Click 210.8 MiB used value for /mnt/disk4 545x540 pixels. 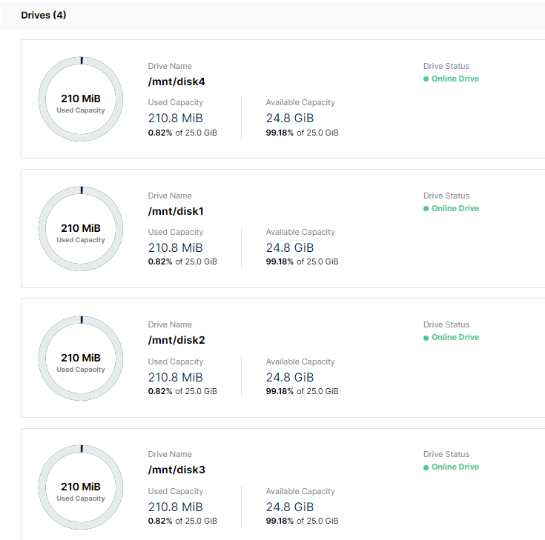click(175, 118)
